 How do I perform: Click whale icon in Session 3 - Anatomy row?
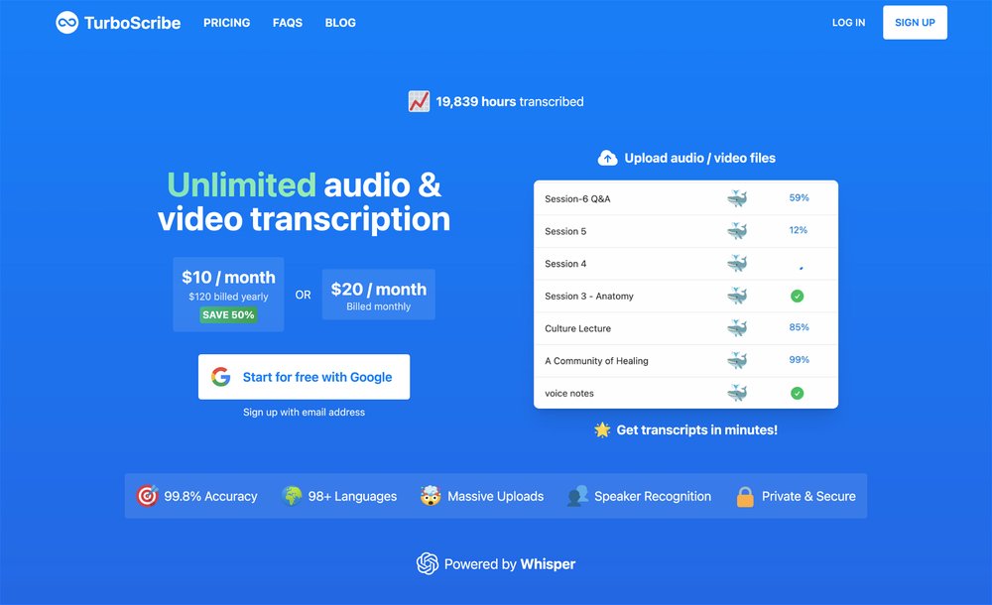pyautogui.click(x=737, y=296)
